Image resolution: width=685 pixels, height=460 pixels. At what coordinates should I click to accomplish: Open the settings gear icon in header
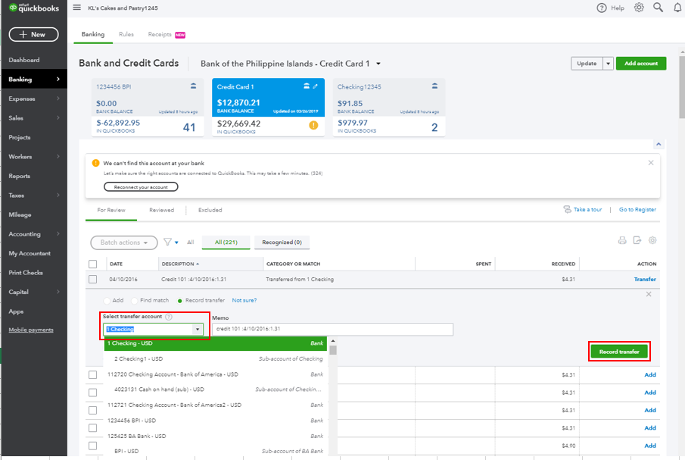click(x=639, y=8)
